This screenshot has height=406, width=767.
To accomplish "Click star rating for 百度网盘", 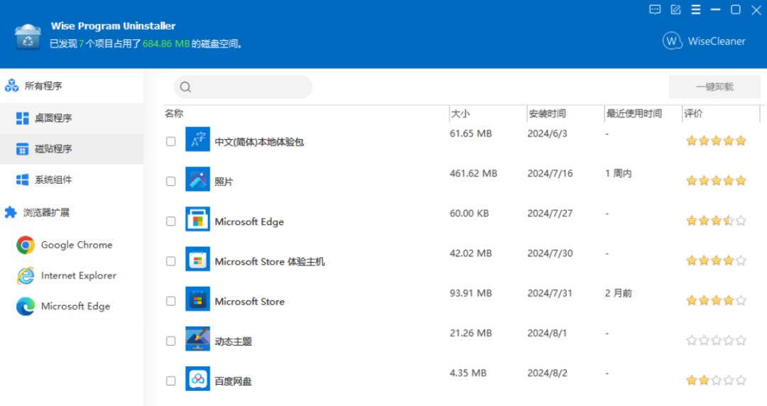I will (x=716, y=380).
